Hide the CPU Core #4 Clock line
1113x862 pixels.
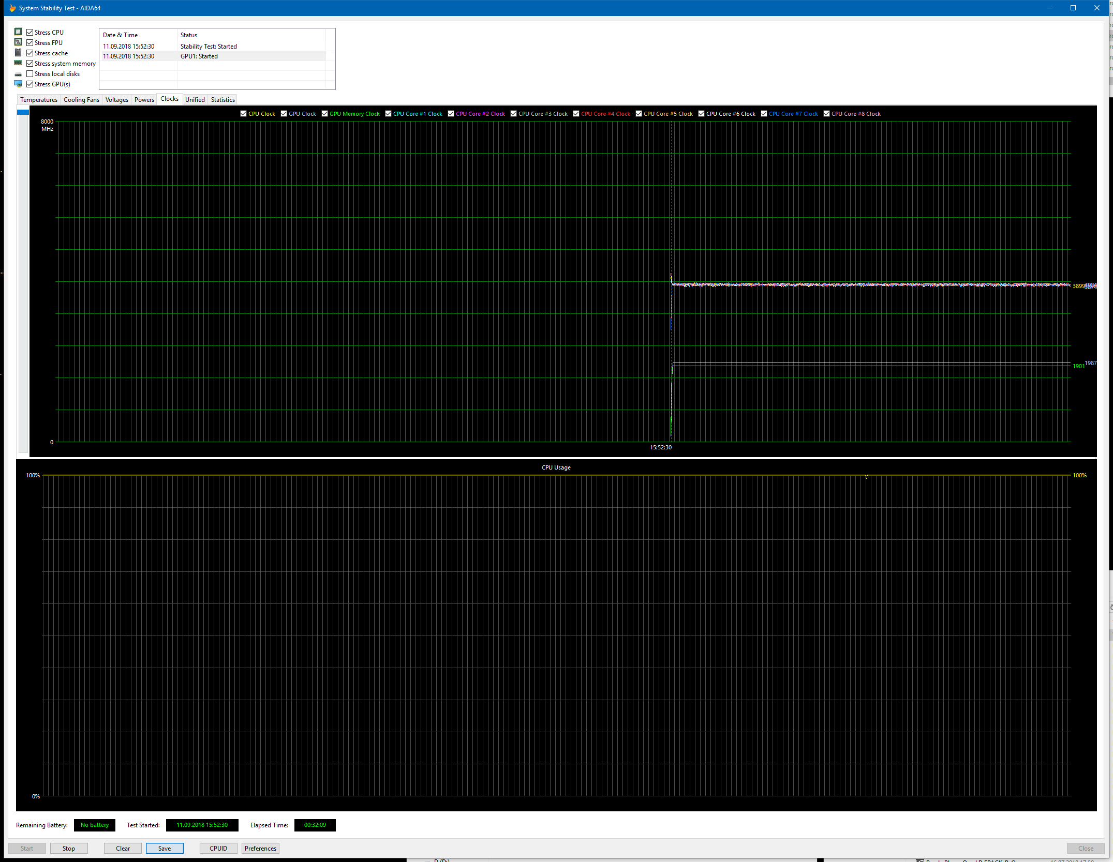[576, 114]
